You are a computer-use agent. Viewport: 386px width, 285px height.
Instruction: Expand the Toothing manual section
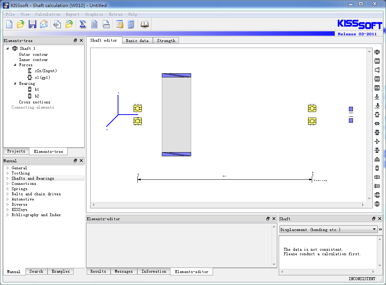7,173
